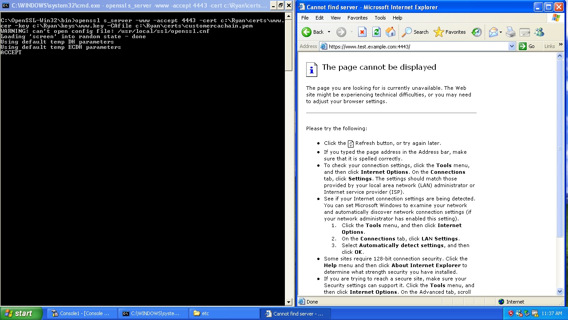
Task: Click the IE page scrollbar up arrow
Action: point(560,56)
